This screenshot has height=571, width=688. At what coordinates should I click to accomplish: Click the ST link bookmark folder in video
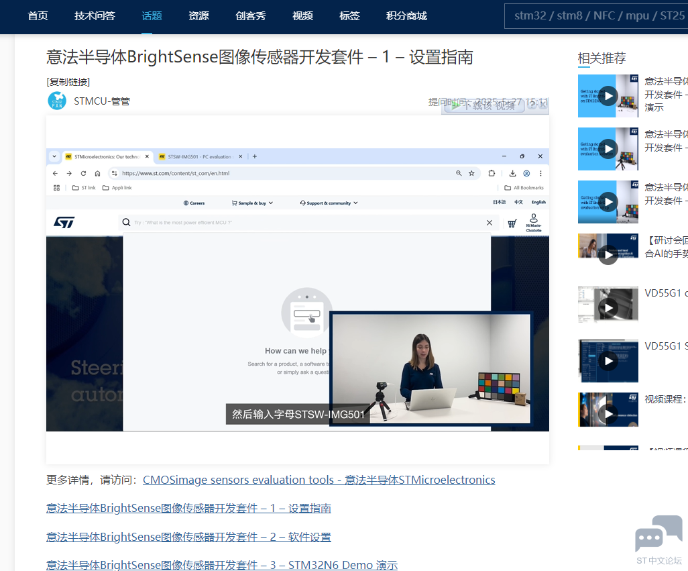[x=84, y=188]
